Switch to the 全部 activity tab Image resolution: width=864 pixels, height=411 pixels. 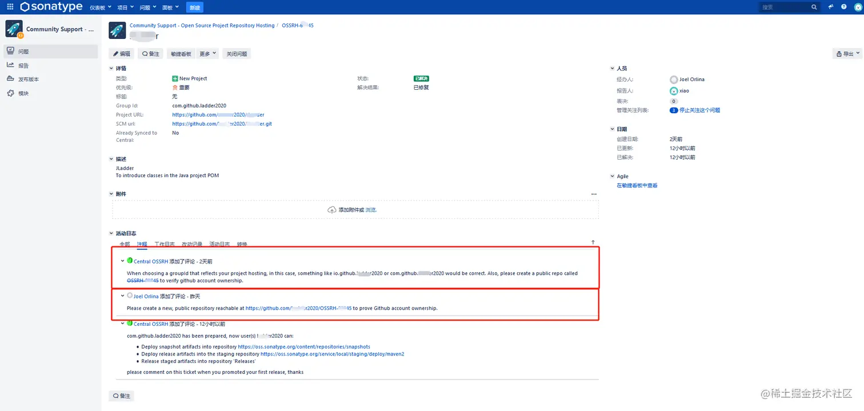coord(125,244)
